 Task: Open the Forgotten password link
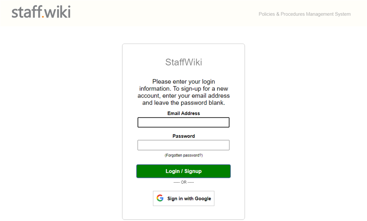[183, 156]
